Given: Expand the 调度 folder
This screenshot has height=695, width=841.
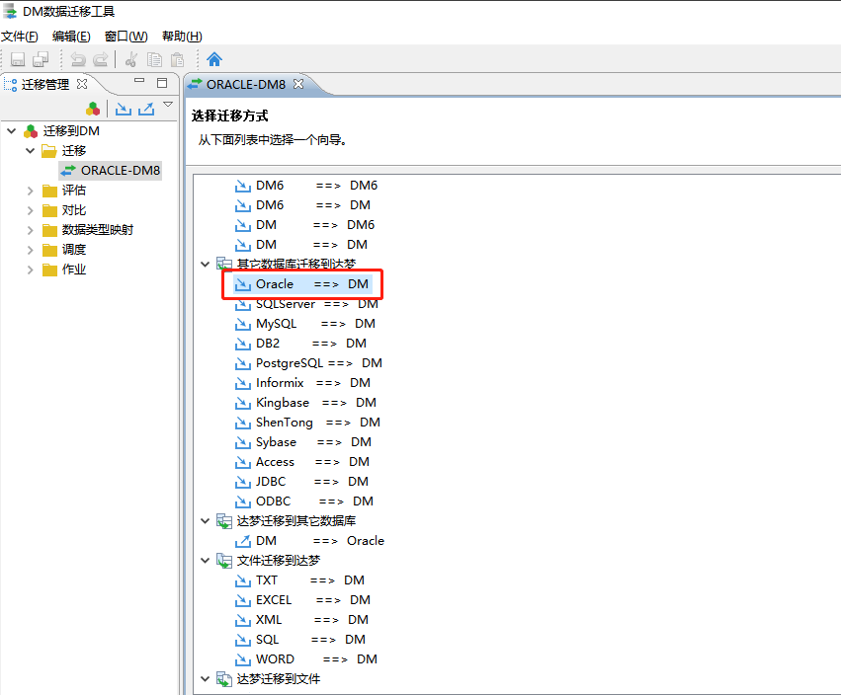Looking at the screenshot, I should 31,250.
